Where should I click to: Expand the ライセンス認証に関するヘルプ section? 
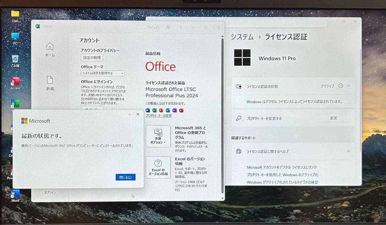point(348,151)
